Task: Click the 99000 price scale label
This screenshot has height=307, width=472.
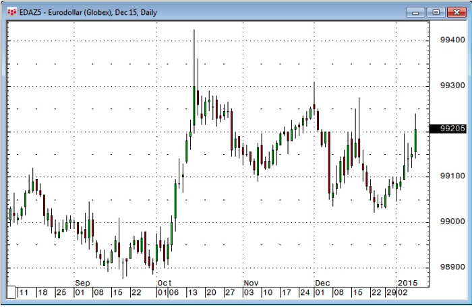Action: 451,222
